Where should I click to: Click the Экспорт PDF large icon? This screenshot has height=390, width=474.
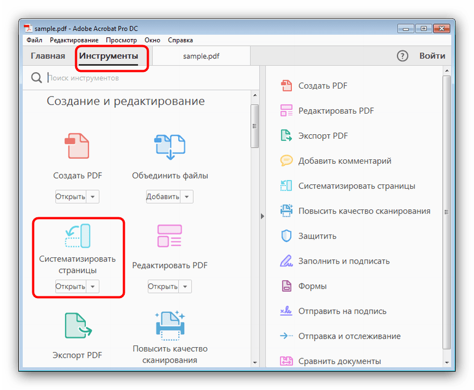77,325
